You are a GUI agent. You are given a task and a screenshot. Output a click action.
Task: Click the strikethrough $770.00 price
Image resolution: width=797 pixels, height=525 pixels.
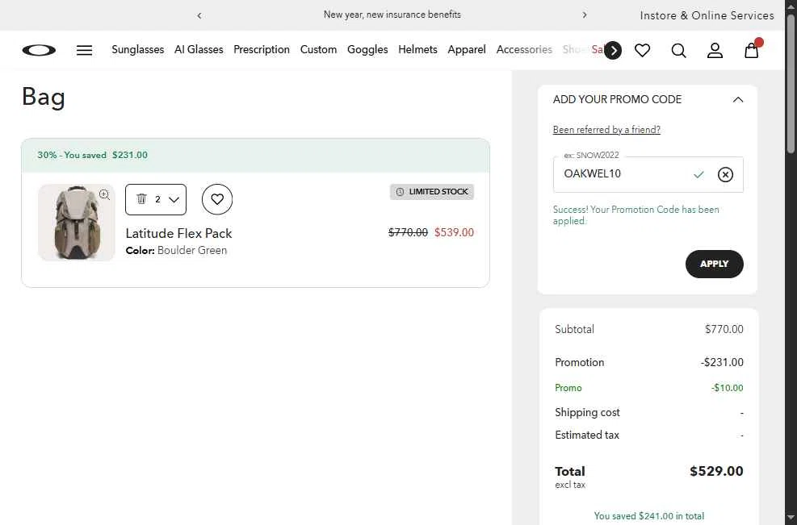point(408,232)
